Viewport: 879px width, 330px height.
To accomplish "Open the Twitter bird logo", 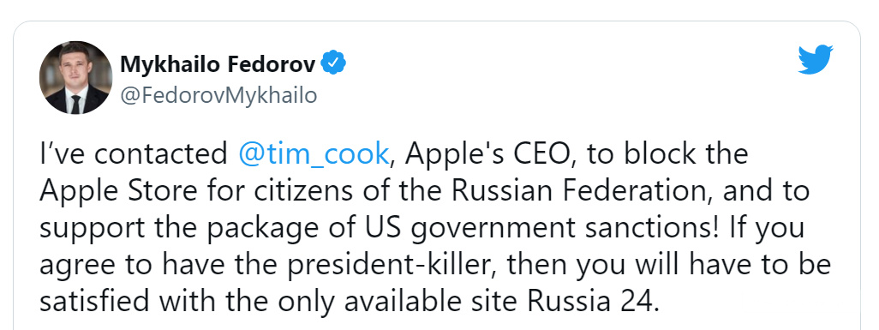I will pyautogui.click(x=816, y=59).
